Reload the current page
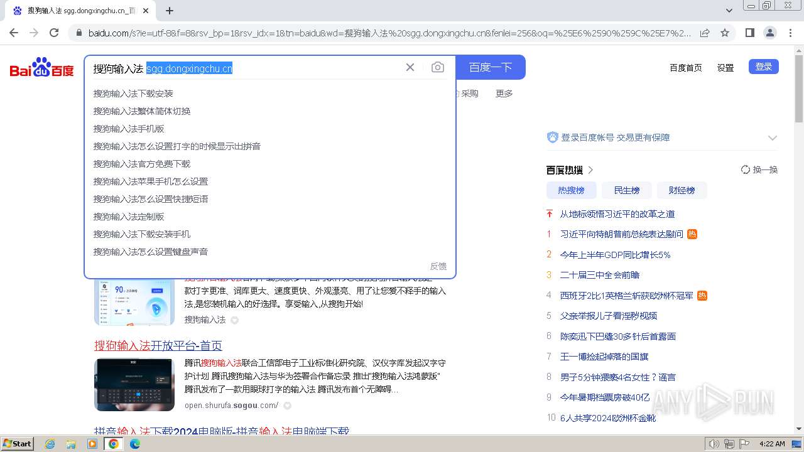Viewport: 804px width, 452px height. [x=54, y=33]
